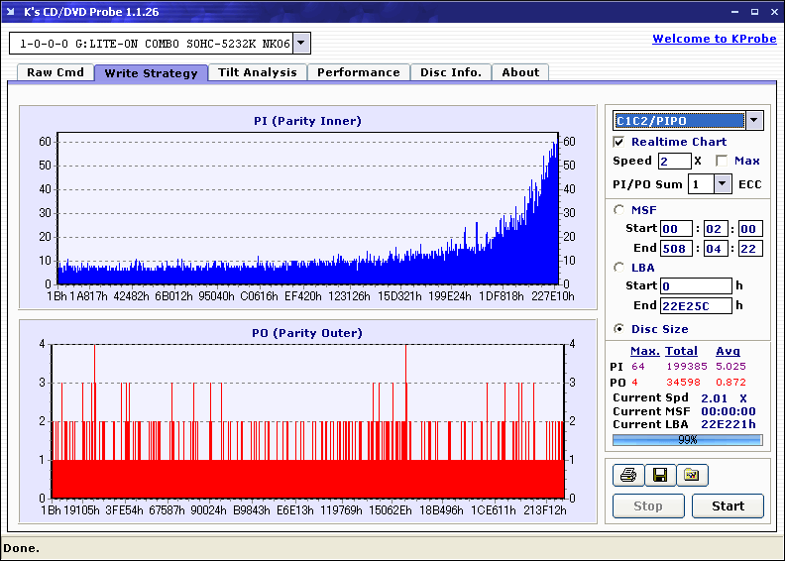This screenshot has height=561, width=785.
Task: Choose the Disc Size radio option
Action: (x=619, y=329)
